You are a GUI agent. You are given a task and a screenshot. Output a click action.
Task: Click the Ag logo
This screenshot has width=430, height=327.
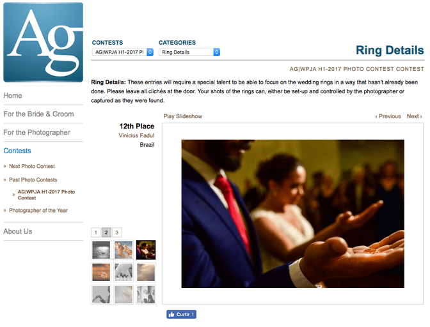pyautogui.click(x=43, y=42)
